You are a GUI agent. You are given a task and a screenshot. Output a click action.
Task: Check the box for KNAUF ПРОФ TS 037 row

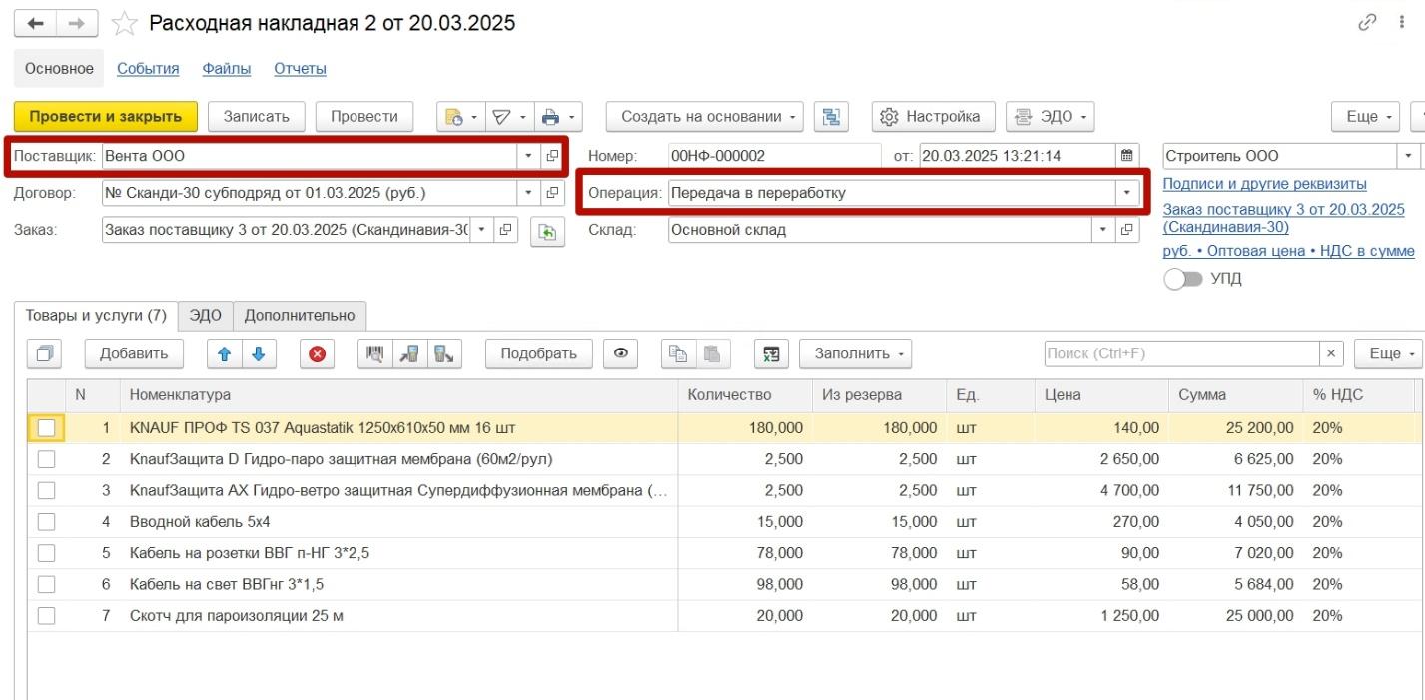[47, 428]
